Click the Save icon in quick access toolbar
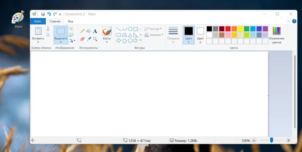 coord(43,14)
